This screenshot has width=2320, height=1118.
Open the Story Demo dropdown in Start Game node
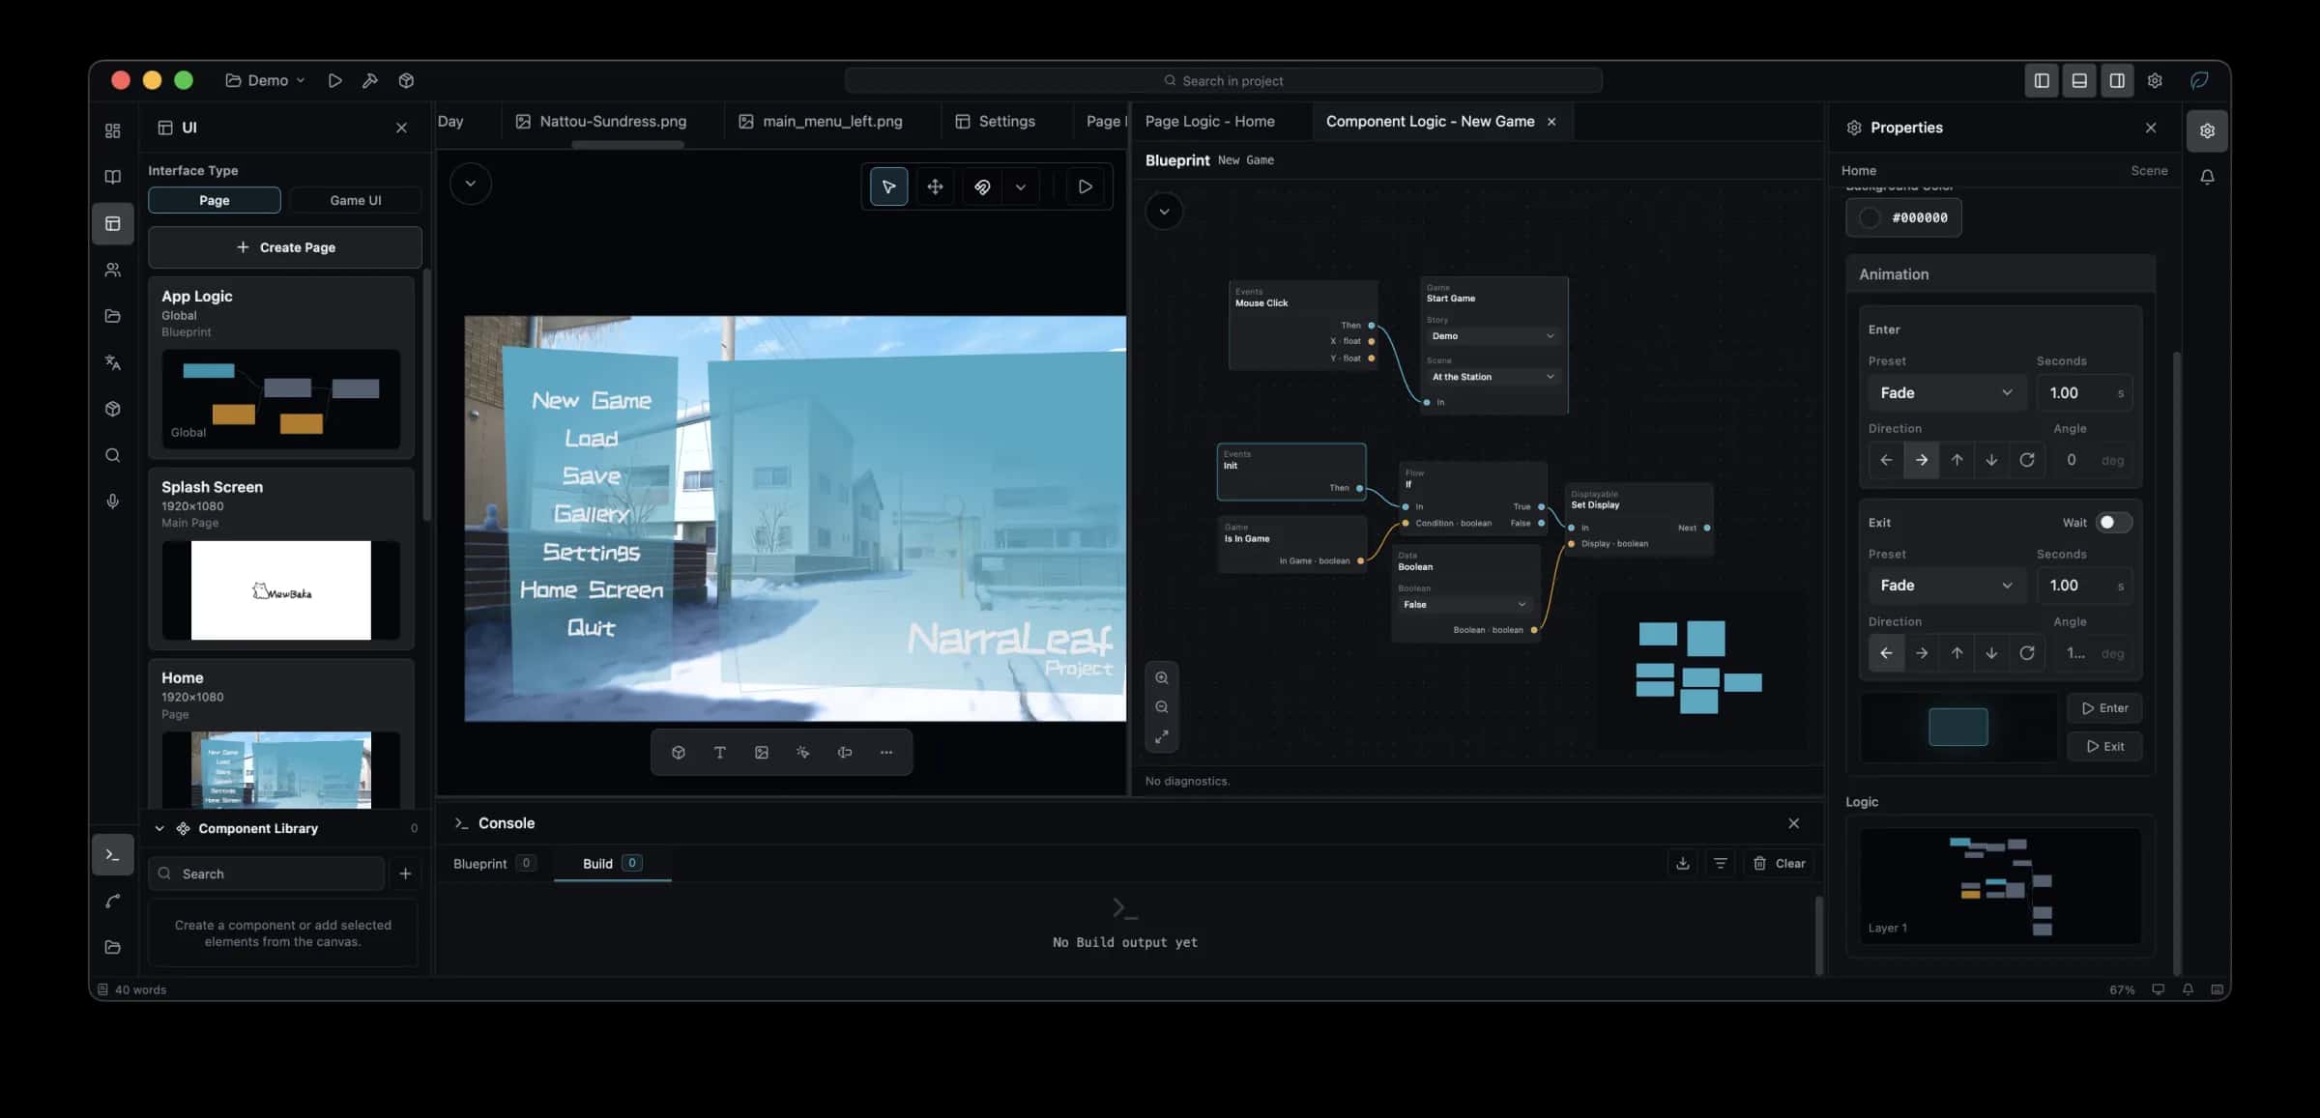point(1493,336)
